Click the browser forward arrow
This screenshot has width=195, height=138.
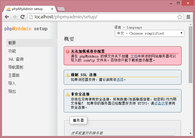point(15,17)
